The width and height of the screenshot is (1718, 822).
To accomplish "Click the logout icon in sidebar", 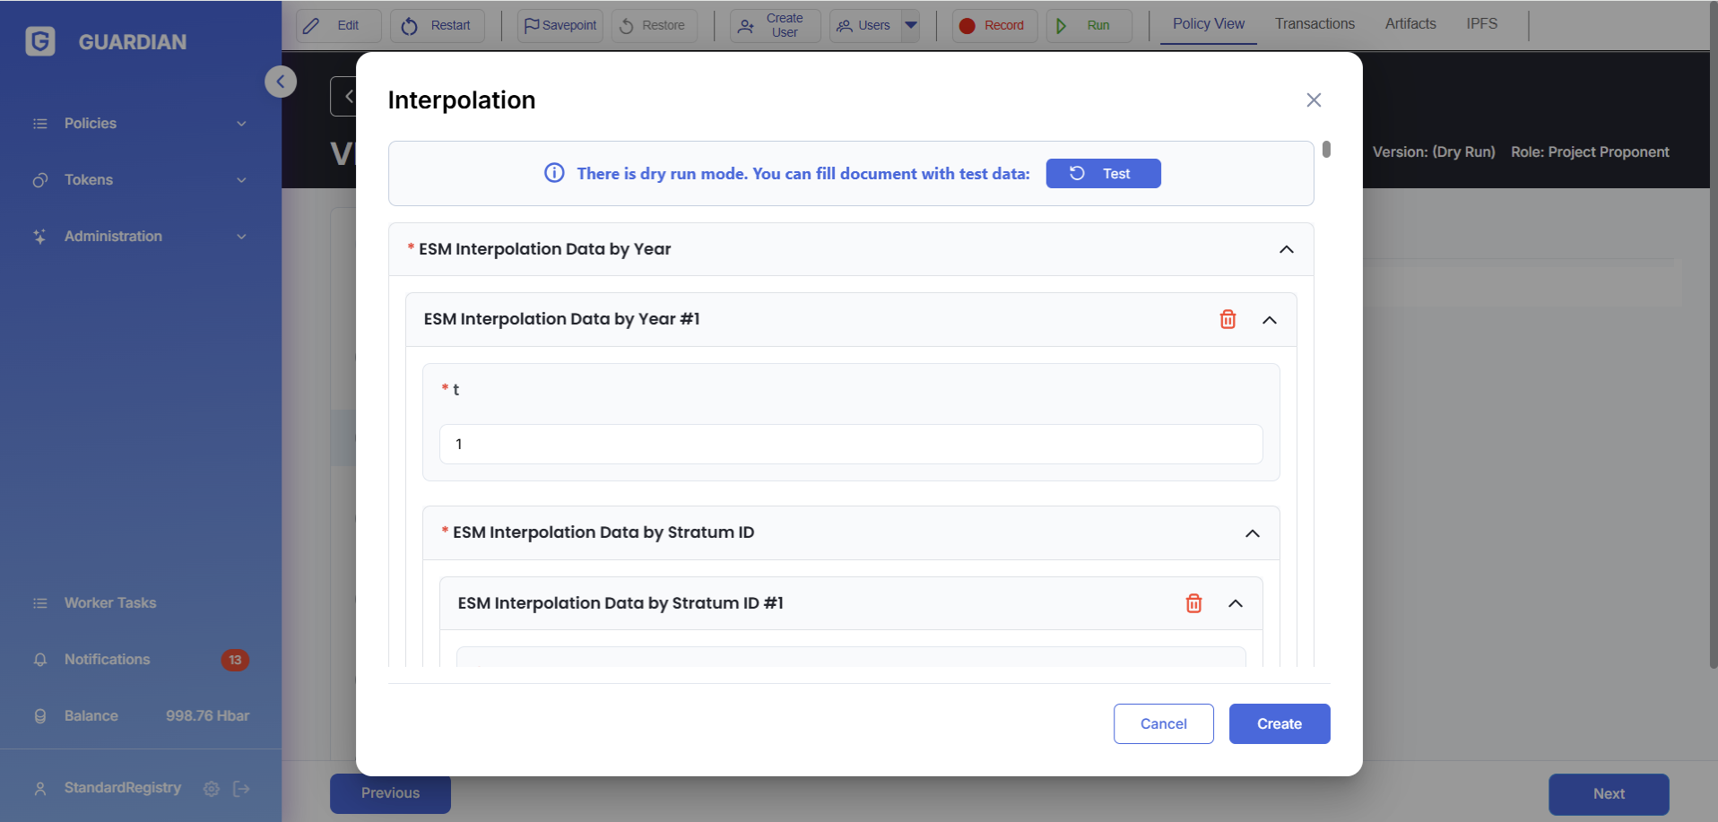I will point(241,789).
